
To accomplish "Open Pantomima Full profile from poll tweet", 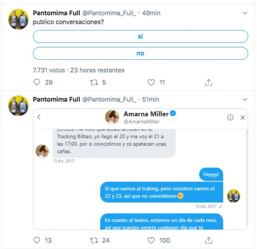I will point(56,13).
